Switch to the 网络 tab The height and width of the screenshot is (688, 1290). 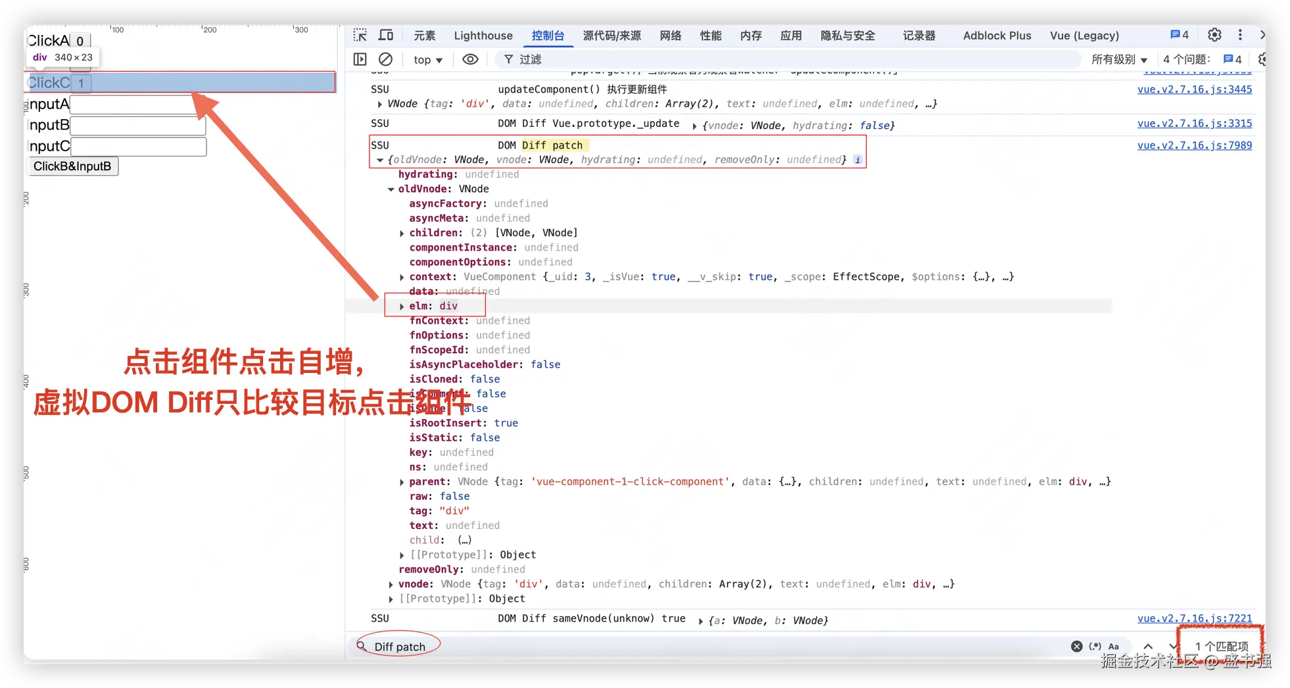click(x=671, y=36)
